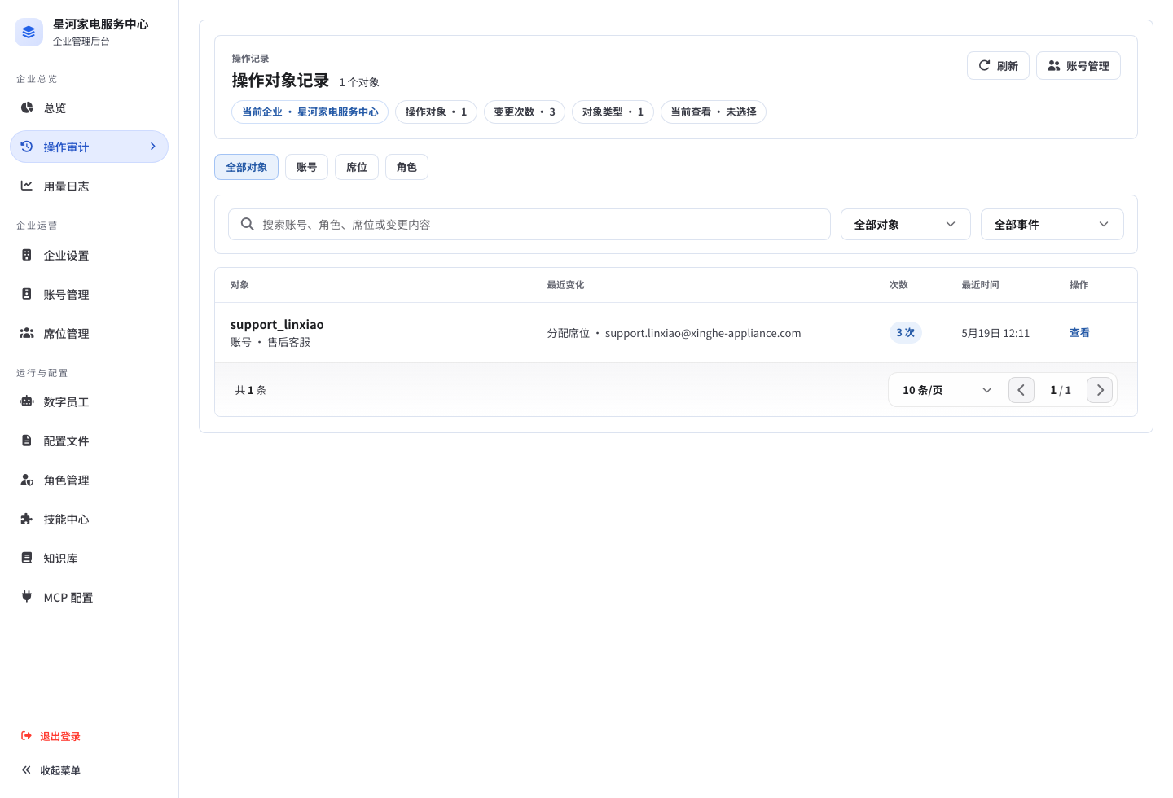Viewport: 1173px width, 798px height.
Task: Go to next page arrow
Action: click(1100, 390)
